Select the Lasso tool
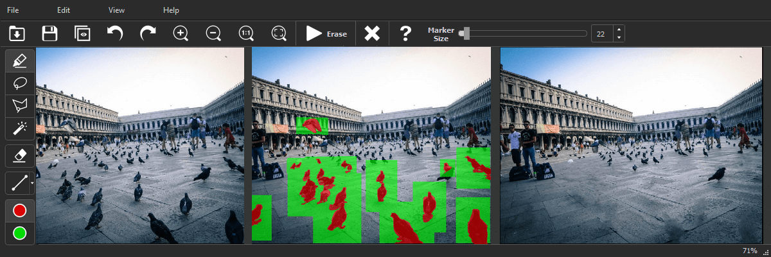The image size is (771, 257). [20, 84]
